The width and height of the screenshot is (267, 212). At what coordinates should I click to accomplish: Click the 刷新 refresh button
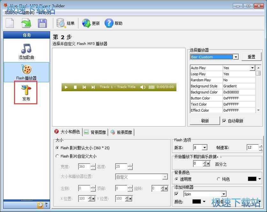click(x=205, y=121)
